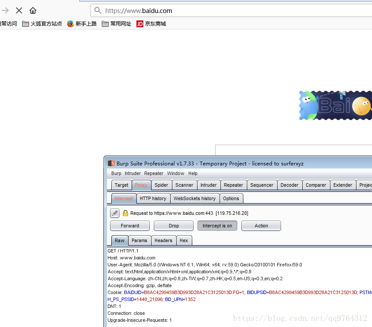Screen dimensions: 372x327
Task: Drop the intercepted request
Action: tap(174, 226)
